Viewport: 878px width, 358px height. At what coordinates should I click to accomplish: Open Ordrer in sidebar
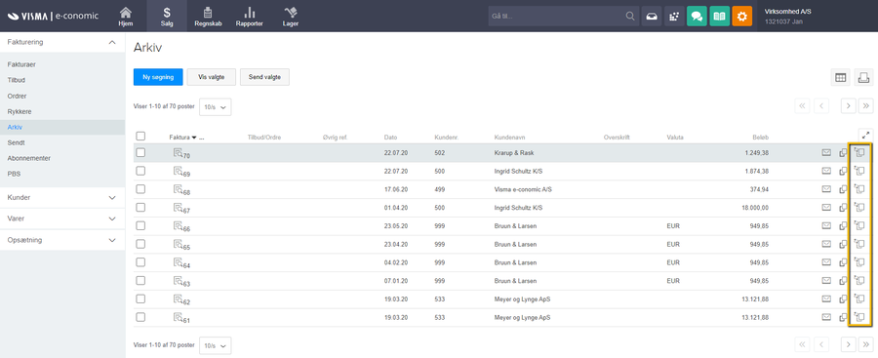[x=17, y=96]
